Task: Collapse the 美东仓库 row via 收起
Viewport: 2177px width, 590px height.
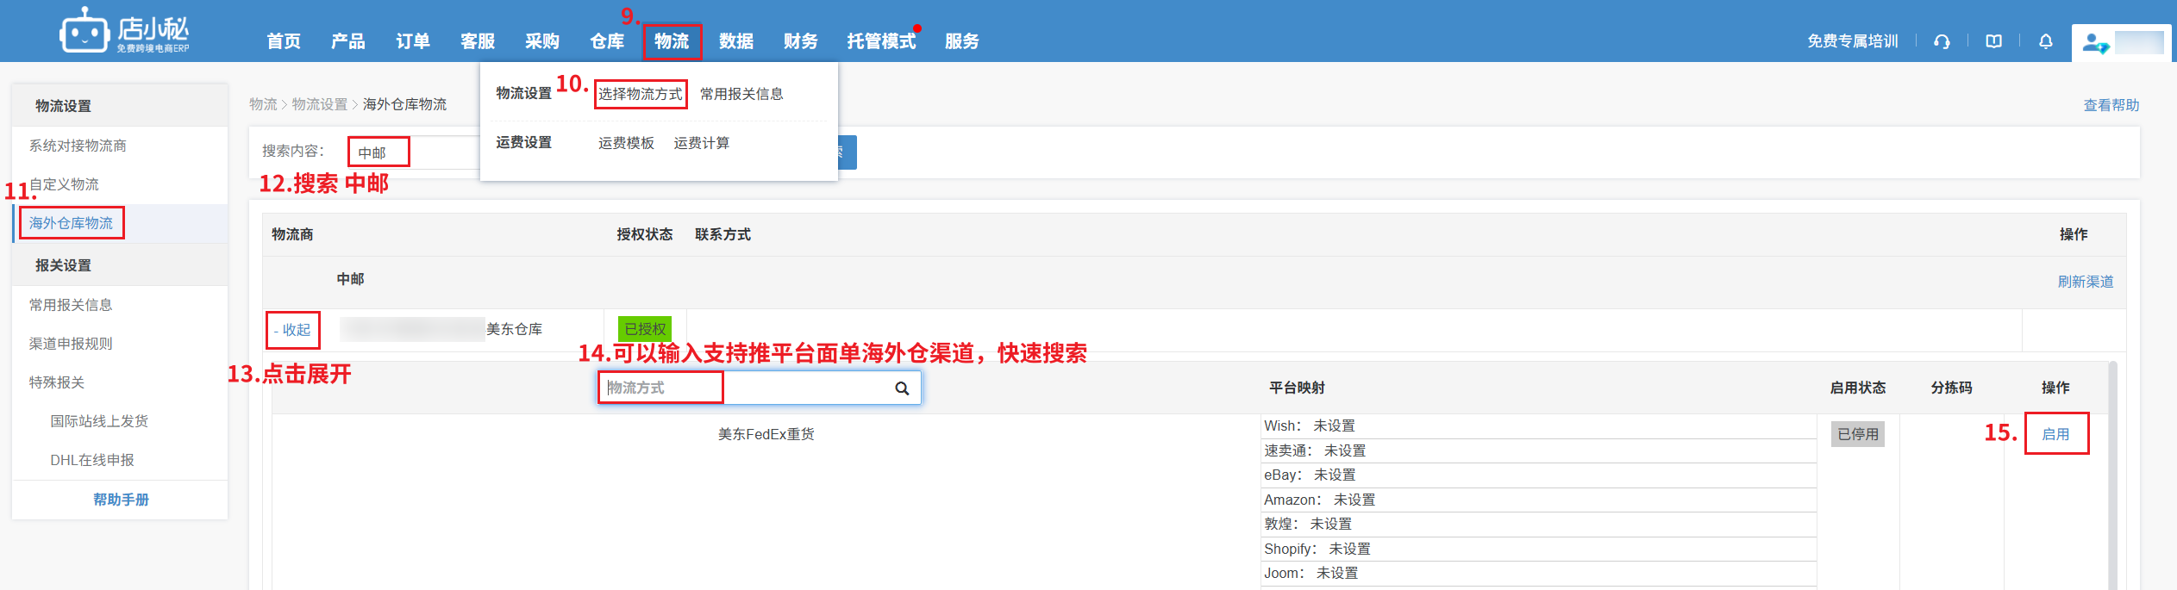Action: [293, 330]
